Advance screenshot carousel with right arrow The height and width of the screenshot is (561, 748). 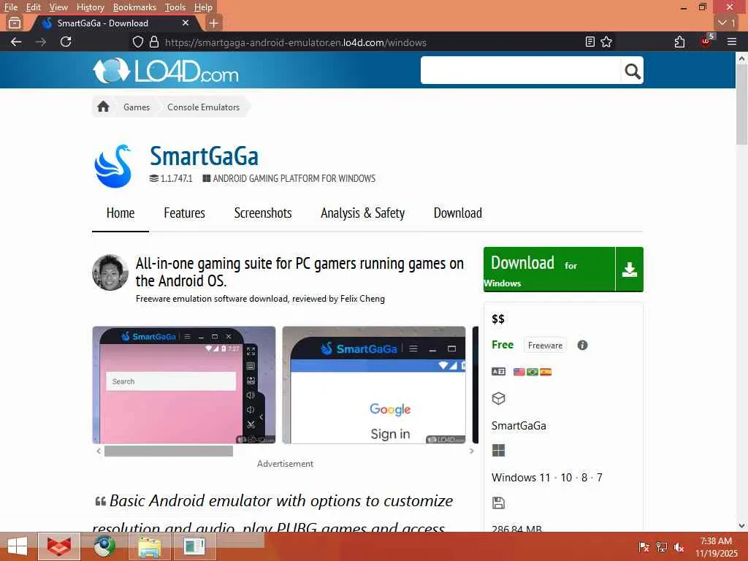(x=471, y=451)
